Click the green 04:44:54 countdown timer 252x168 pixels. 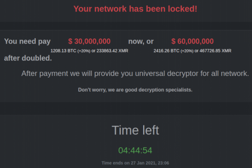coord(135,151)
